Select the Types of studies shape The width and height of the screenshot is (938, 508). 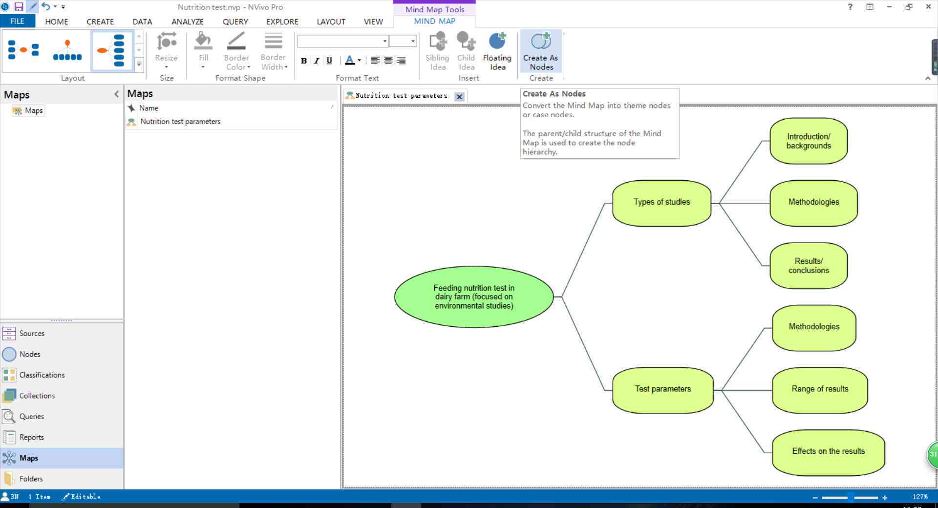[662, 203]
